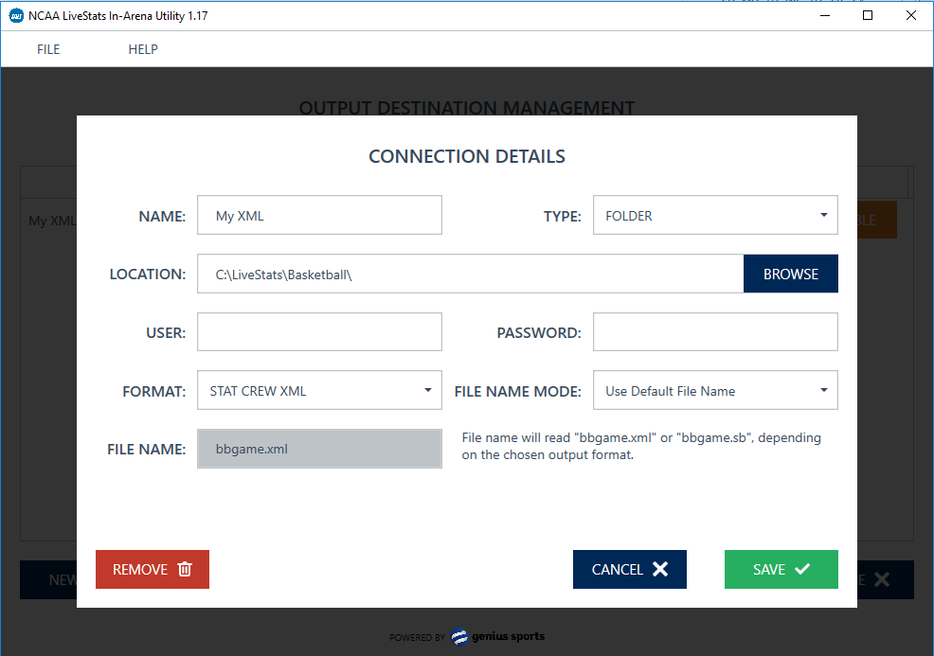Open the TYPE dropdown showing FOLDER
Image resolution: width=934 pixels, height=656 pixels.
tap(715, 215)
